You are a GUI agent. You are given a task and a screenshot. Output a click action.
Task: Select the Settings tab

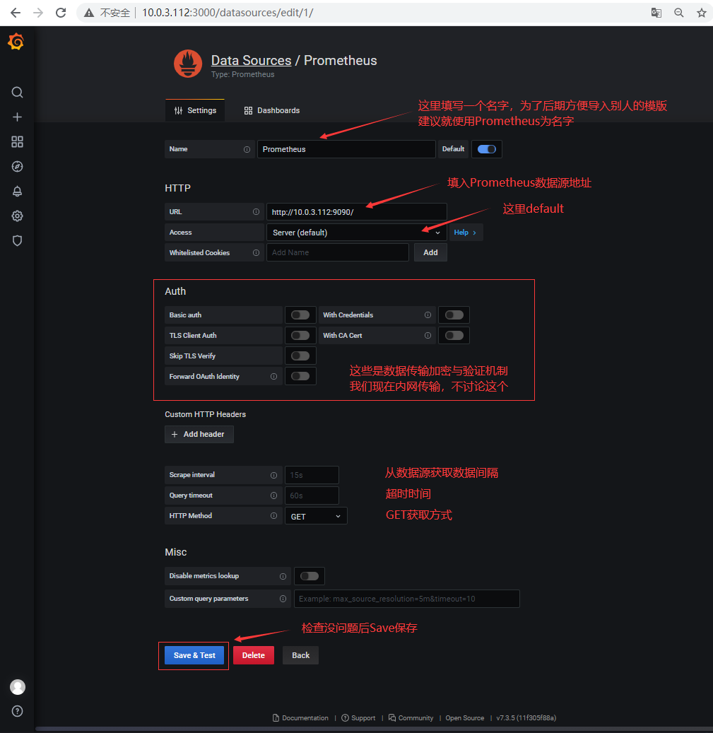(x=195, y=110)
